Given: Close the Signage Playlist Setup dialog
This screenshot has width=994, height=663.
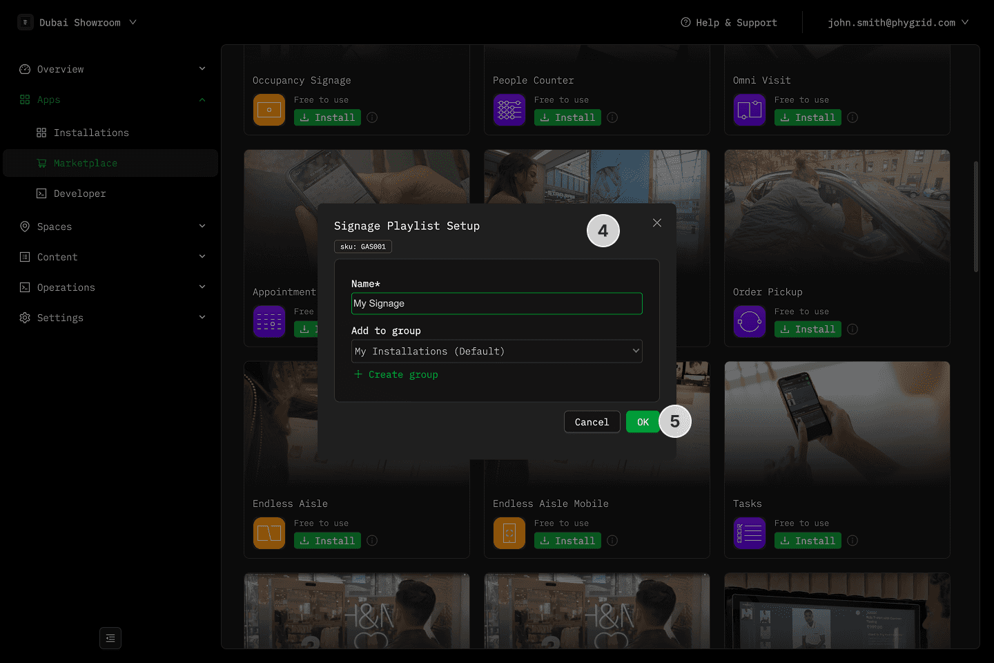Looking at the screenshot, I should click(657, 222).
